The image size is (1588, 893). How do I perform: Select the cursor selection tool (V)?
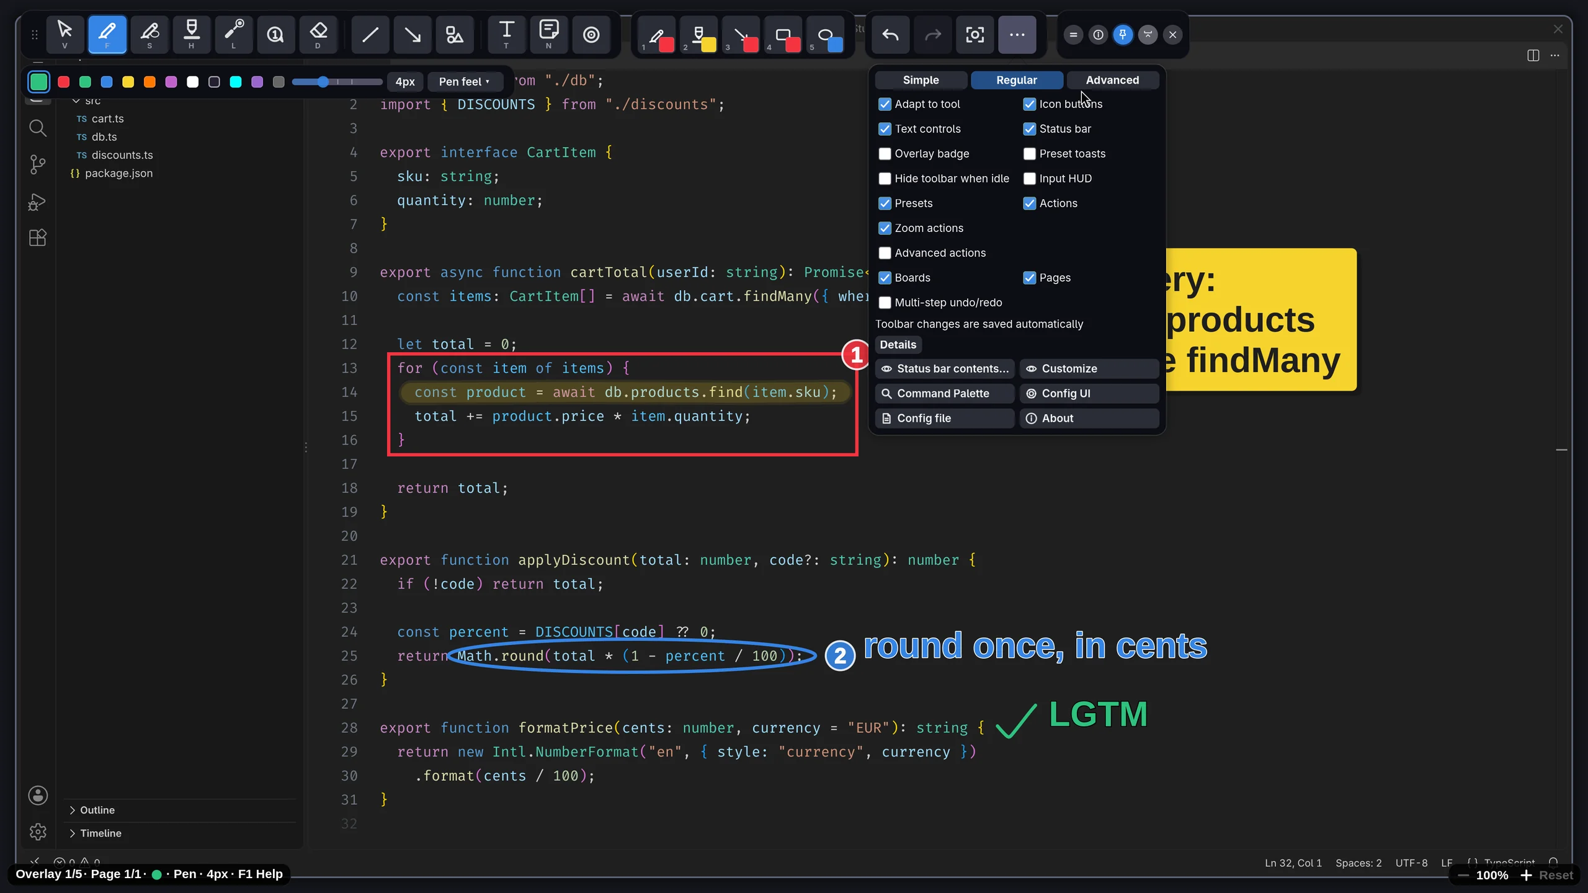65,34
